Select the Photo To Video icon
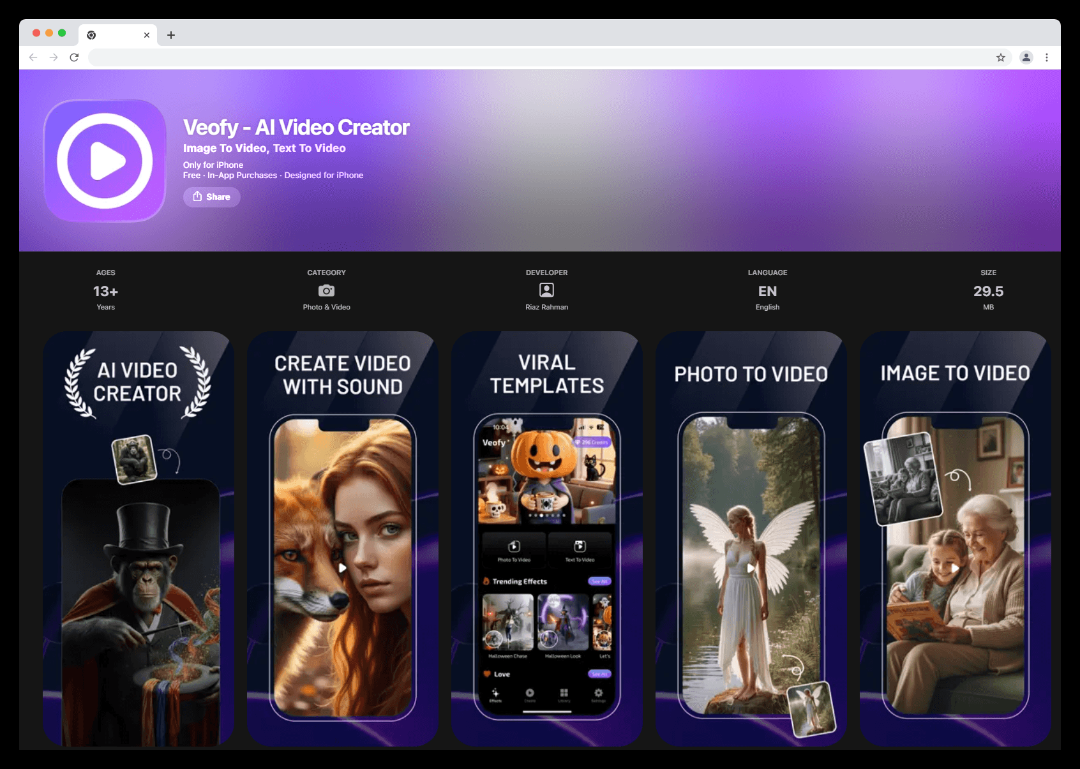Viewport: 1080px width, 769px height. tap(514, 548)
